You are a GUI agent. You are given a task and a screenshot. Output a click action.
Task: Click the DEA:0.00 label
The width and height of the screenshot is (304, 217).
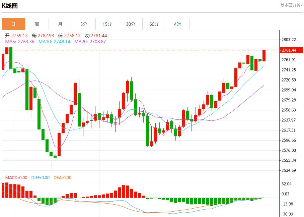(x=62, y=177)
